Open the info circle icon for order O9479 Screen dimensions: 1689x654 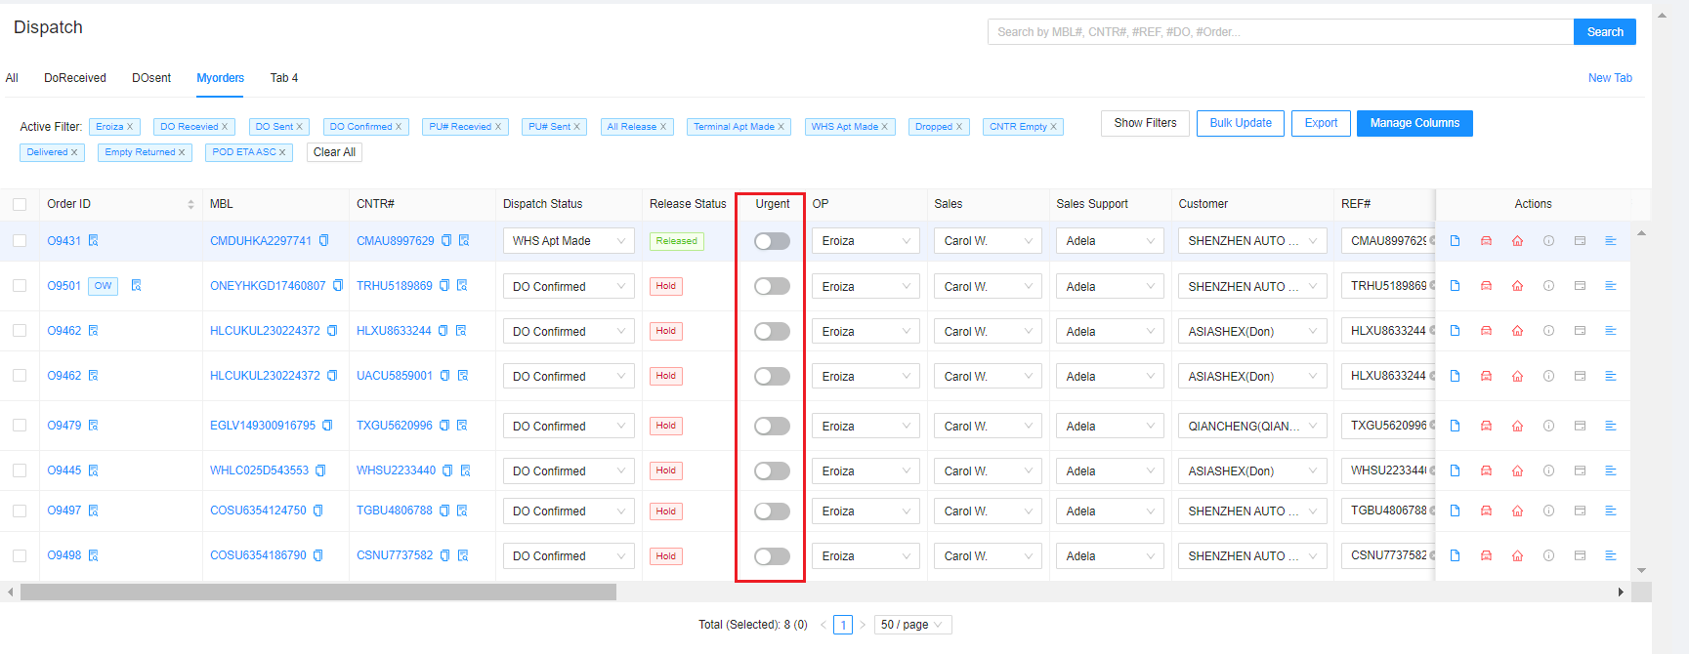[x=1548, y=426]
